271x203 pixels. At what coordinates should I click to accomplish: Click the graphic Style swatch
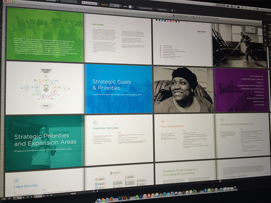(130, 7)
